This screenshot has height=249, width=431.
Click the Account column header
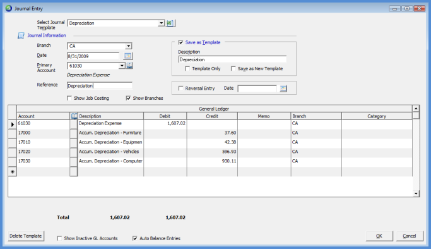click(x=43, y=116)
